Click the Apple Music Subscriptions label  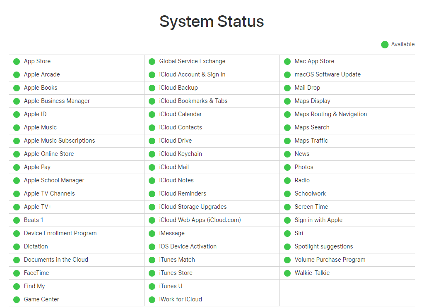point(60,141)
